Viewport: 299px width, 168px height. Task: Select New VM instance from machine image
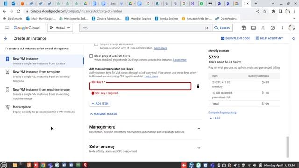42,94
